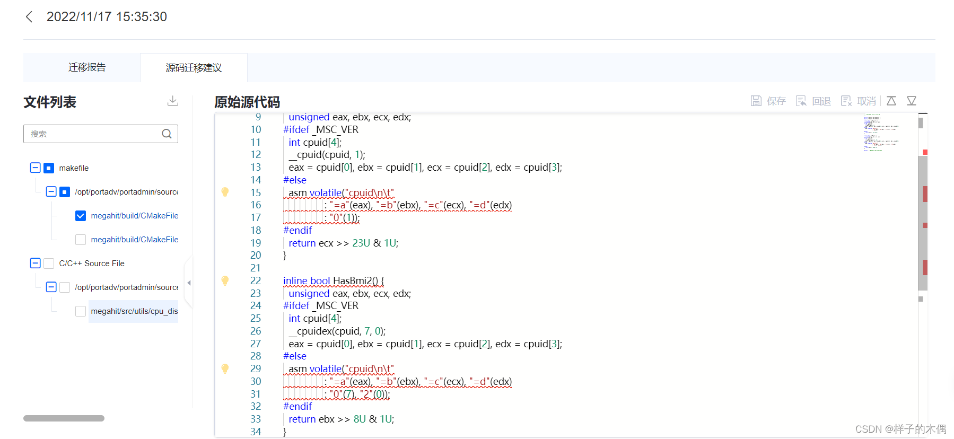Click the C/C++ Source File label
Viewport: 954px width, 439px height.
pos(92,264)
